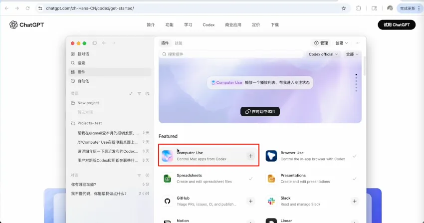The image size is (424, 223).
Task: Click the Computer Use banner prompt chip
Action: point(260,83)
